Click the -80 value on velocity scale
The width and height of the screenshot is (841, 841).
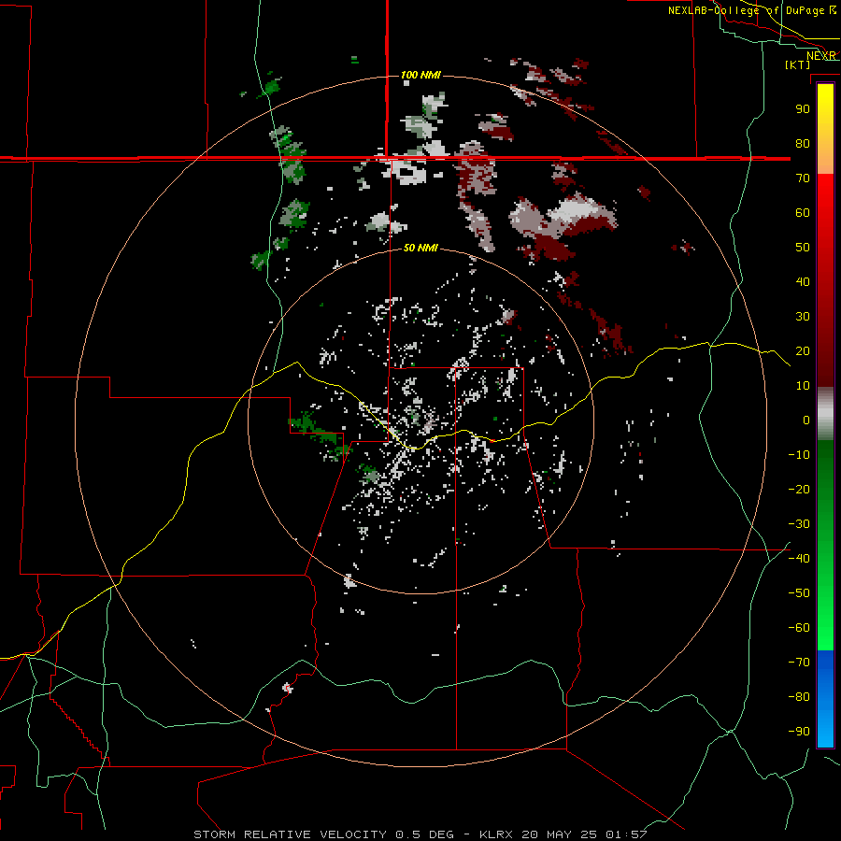tap(799, 697)
